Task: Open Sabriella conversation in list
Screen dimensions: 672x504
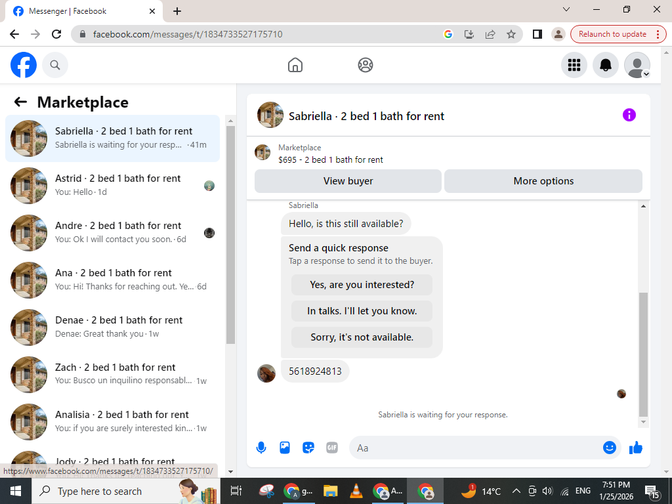Action: 112,138
